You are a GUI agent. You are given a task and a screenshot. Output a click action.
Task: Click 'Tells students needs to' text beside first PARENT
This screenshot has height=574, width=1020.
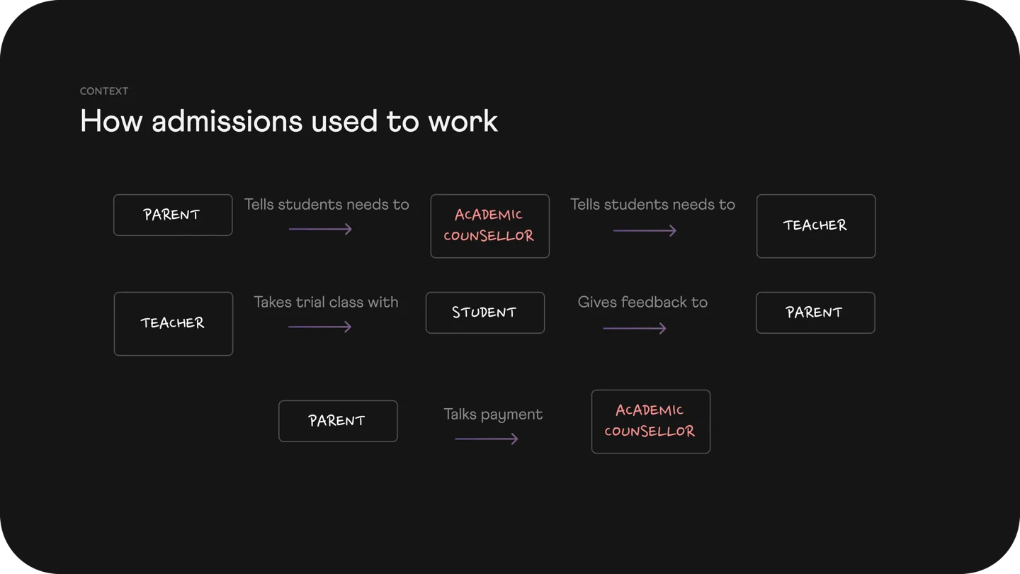point(327,205)
